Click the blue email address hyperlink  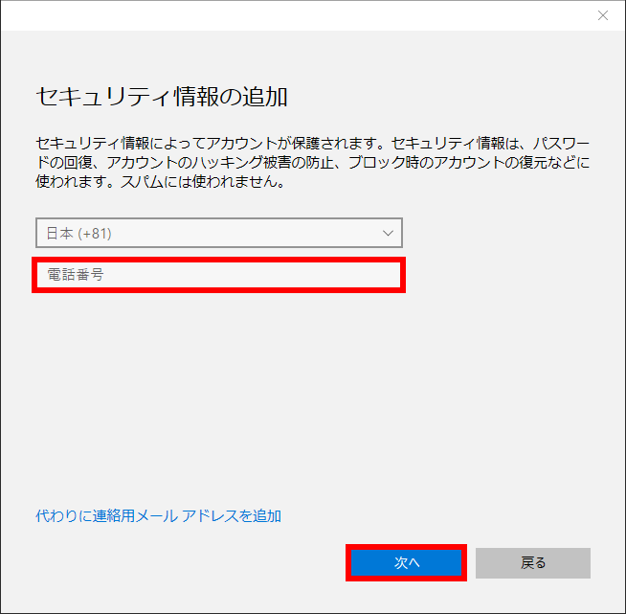159,515
